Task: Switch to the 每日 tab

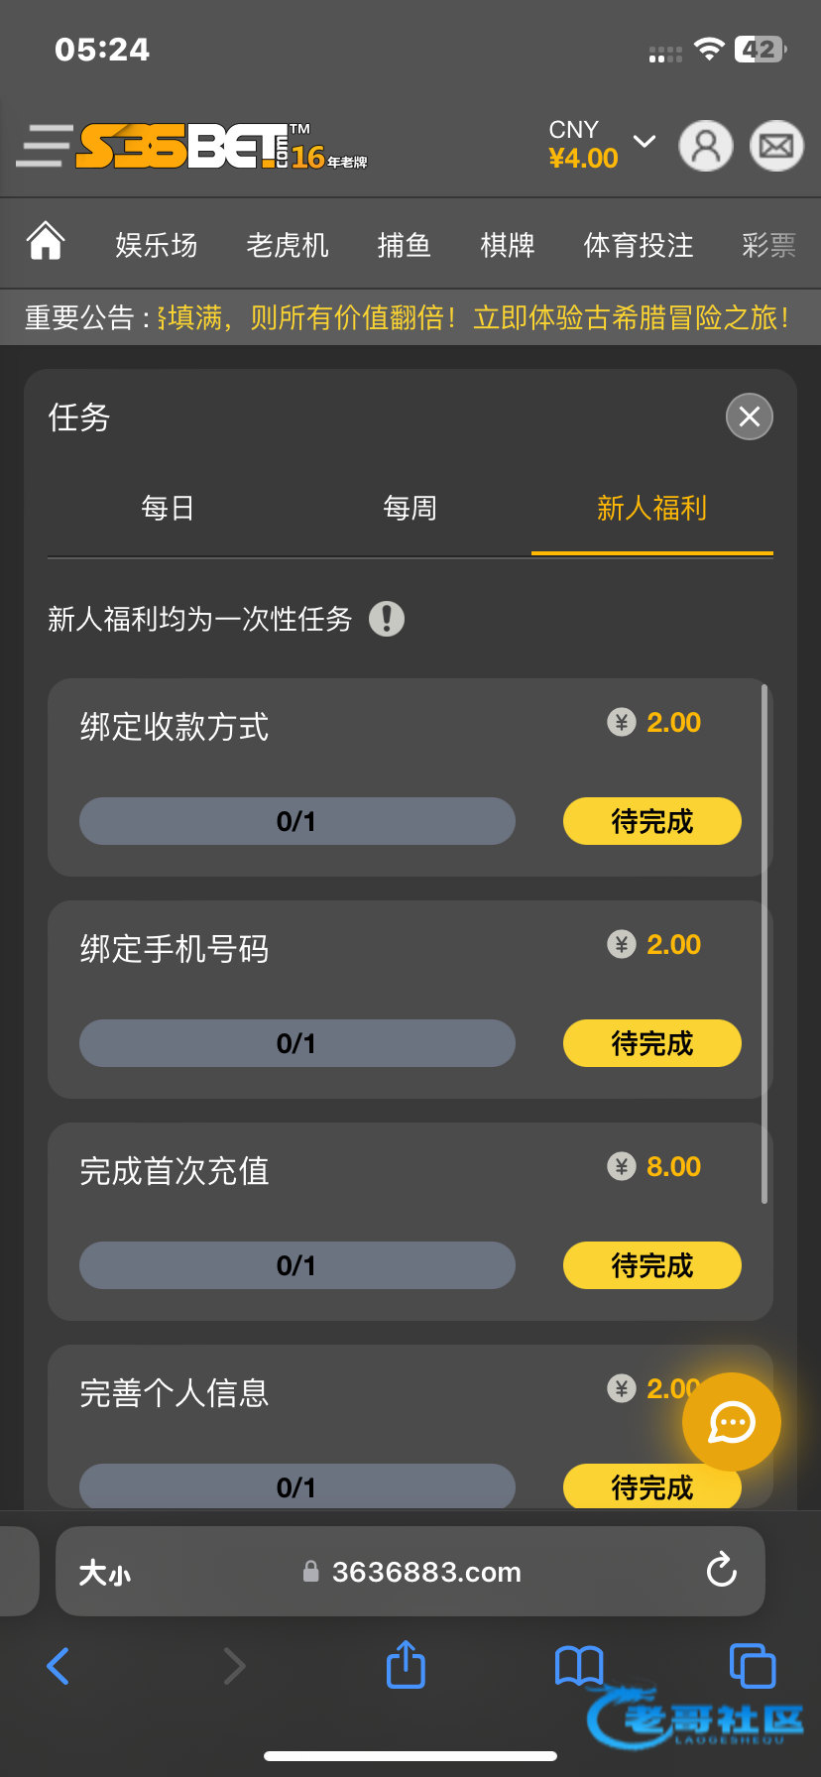Action: (x=168, y=509)
